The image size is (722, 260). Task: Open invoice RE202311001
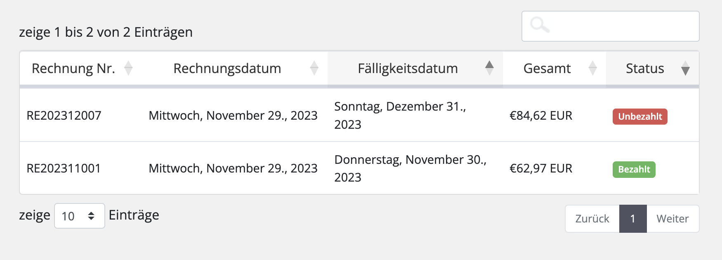pyautogui.click(x=64, y=168)
